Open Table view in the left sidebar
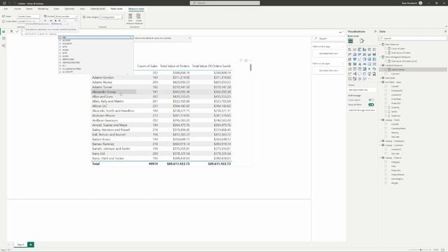This screenshot has width=448, height=252. [3, 38]
